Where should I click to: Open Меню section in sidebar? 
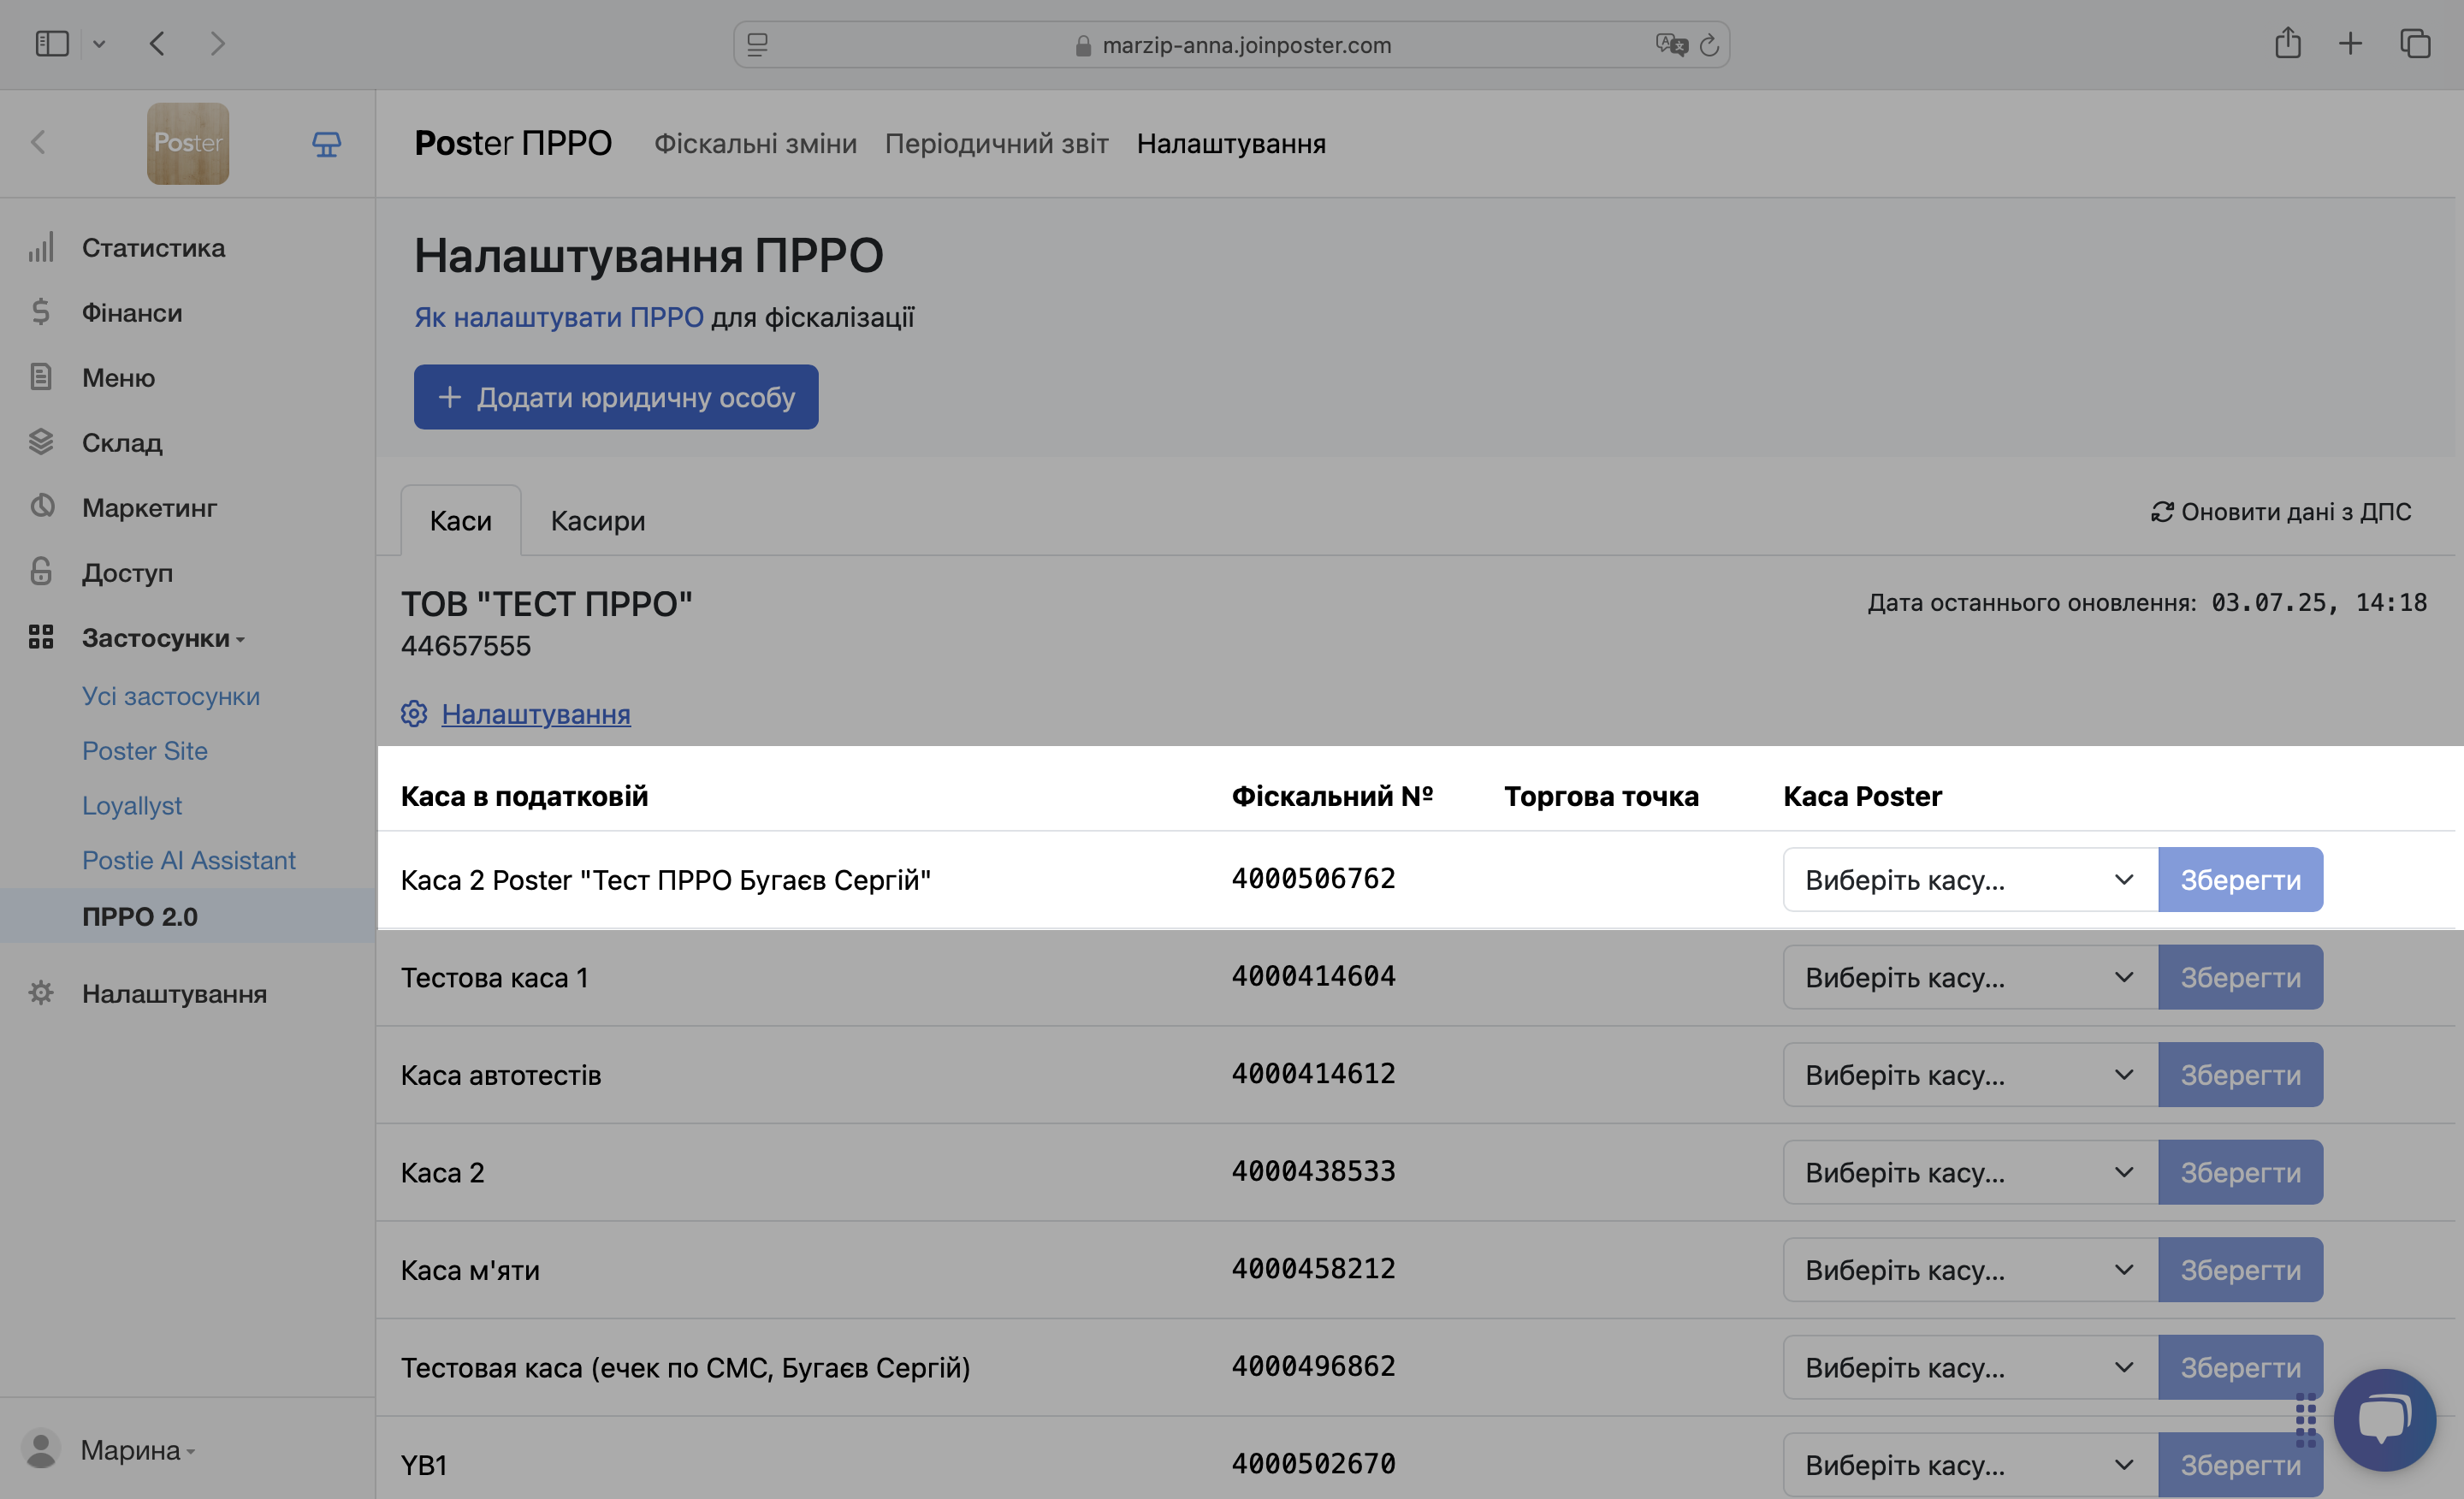[118, 377]
